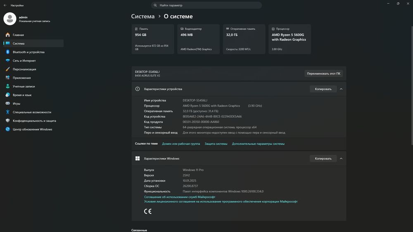413x232 pixels.
Task: Click the admin account avatar
Action: [10, 19]
